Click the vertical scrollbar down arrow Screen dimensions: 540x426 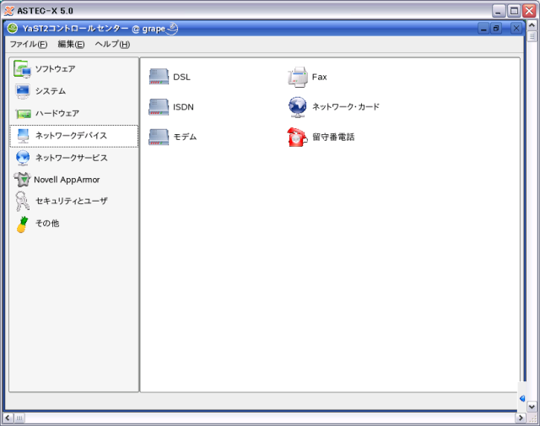point(532,407)
